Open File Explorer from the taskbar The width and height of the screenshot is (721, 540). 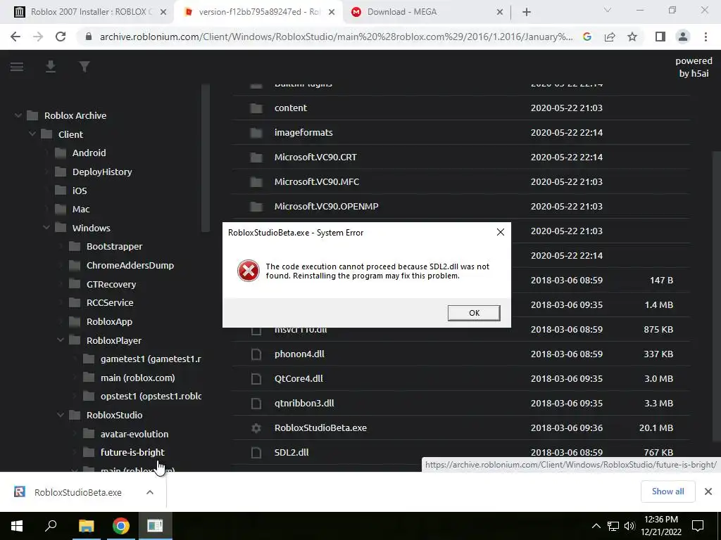pos(86,526)
